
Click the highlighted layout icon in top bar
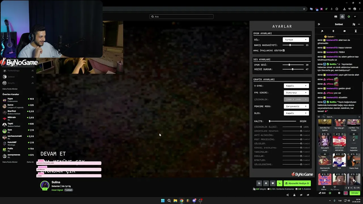342,17
